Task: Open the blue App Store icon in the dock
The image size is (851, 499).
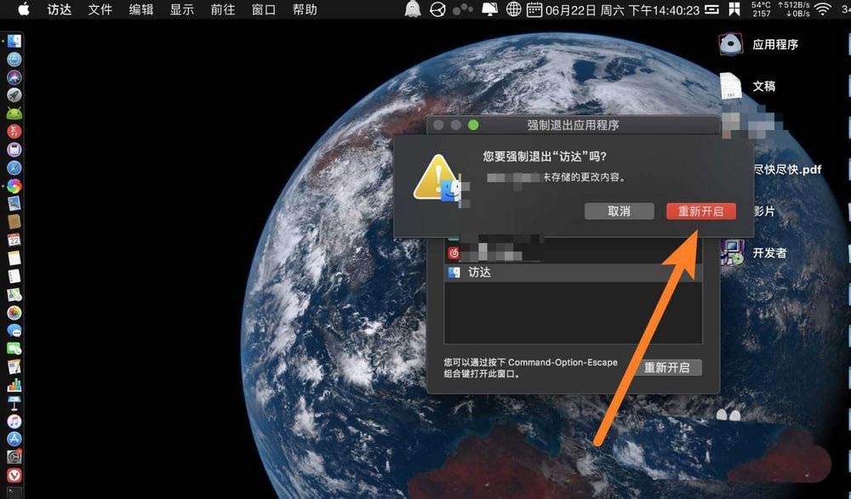Action: pos(14,439)
